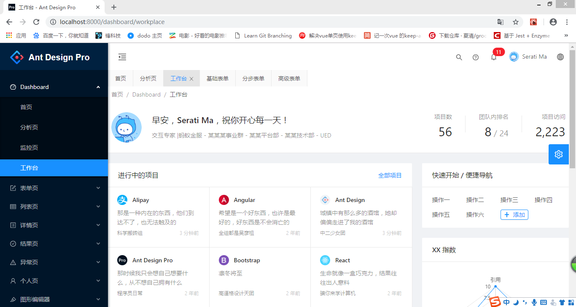Image resolution: width=576 pixels, height=307 pixels.
Task: Open the blue settings gear drawer
Action: pos(559,154)
